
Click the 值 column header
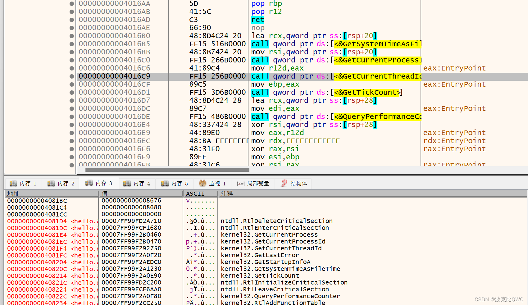[x=141, y=193]
